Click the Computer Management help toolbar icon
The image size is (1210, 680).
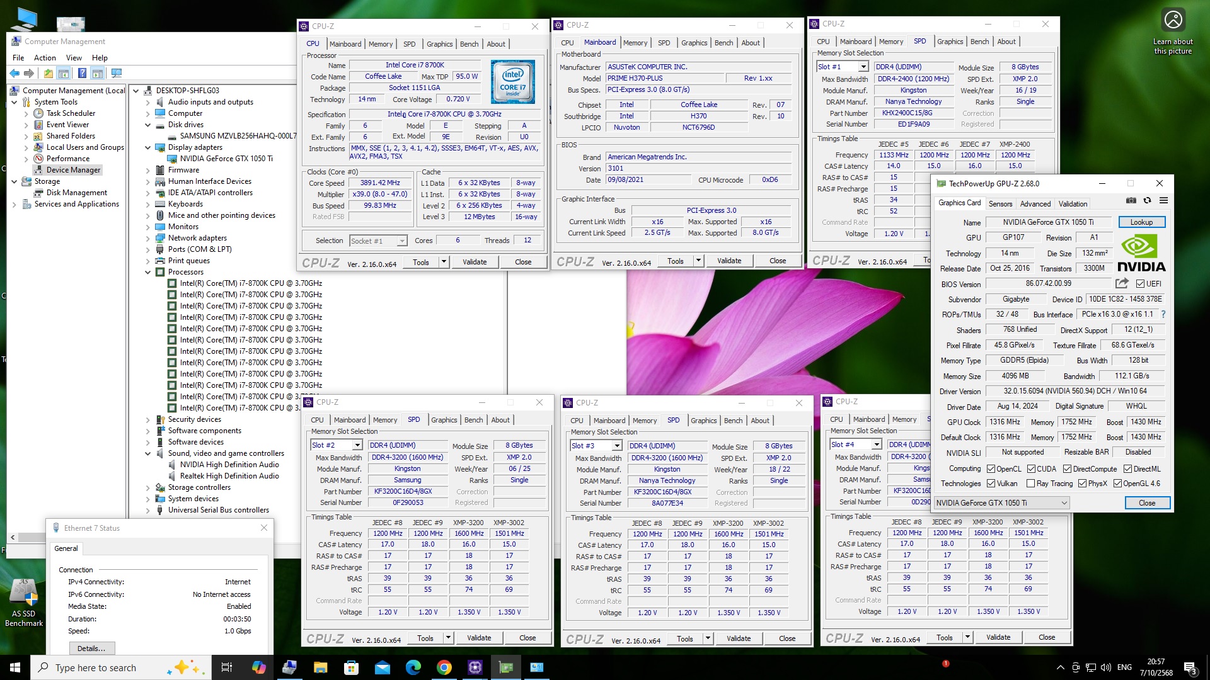pyautogui.click(x=82, y=74)
